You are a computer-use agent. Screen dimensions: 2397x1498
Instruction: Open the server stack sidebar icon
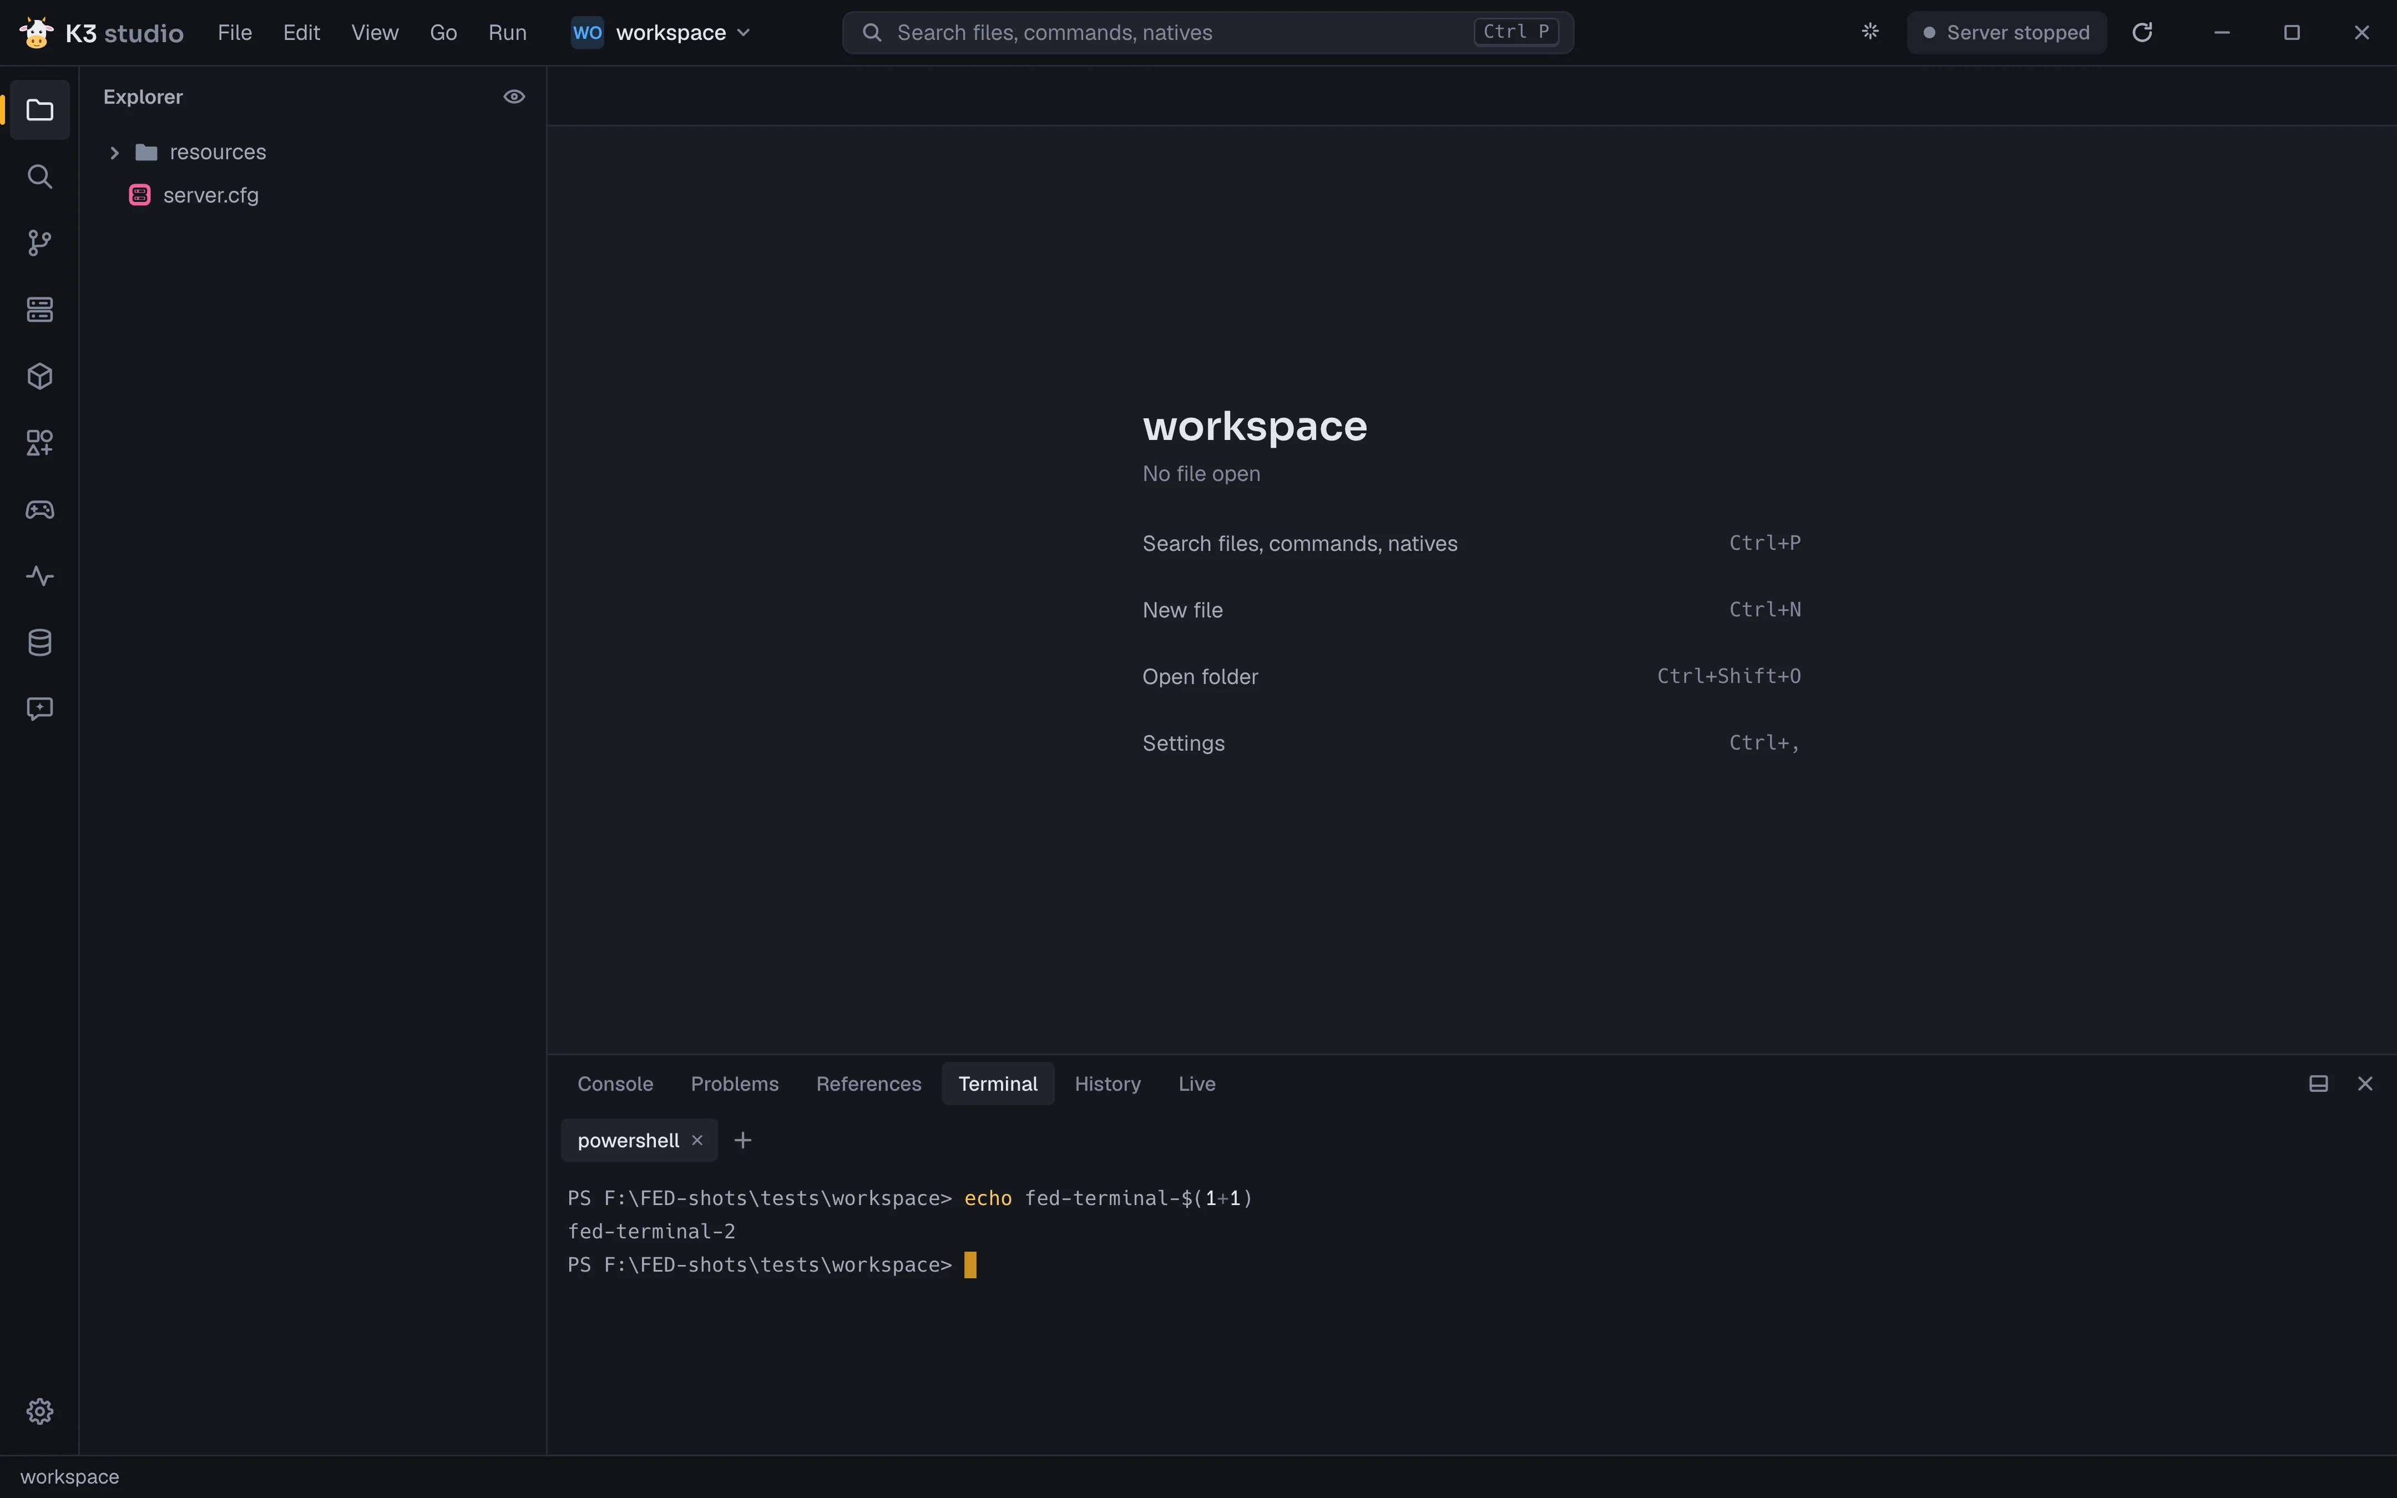39,309
